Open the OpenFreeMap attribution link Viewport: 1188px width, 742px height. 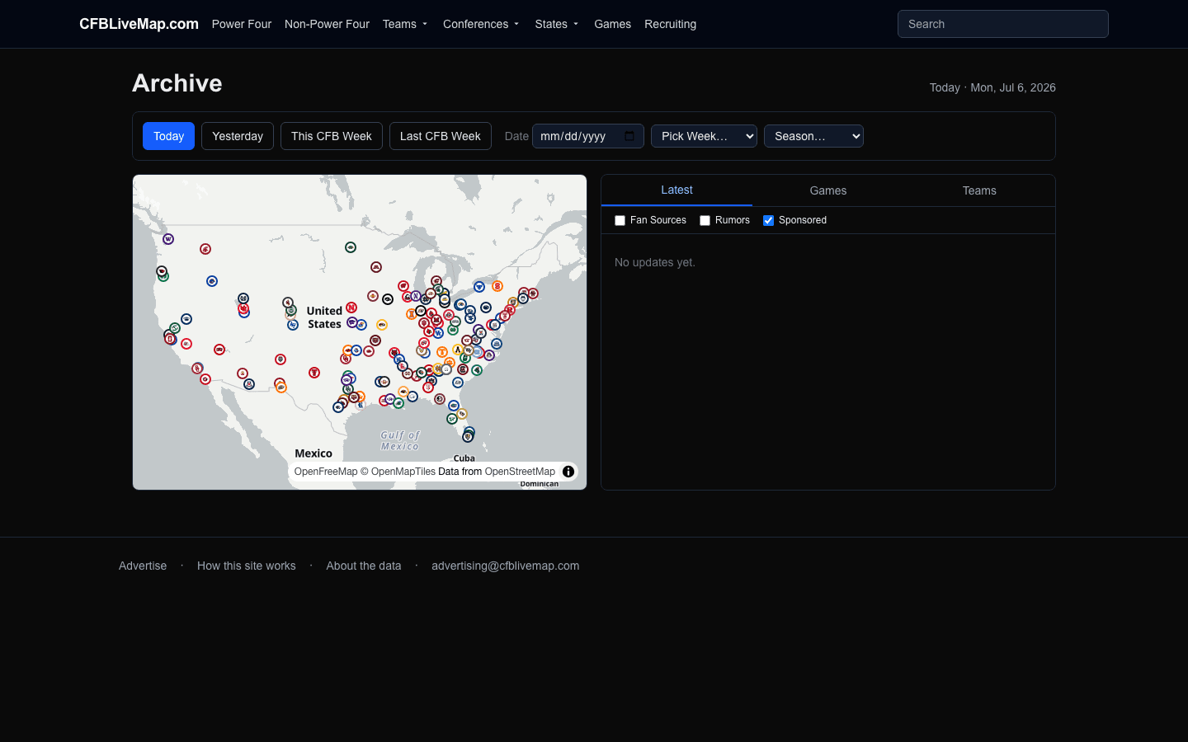click(x=326, y=472)
